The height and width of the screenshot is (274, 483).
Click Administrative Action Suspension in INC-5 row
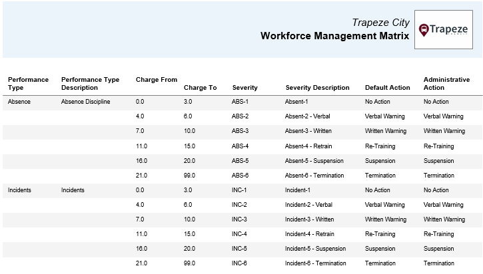tap(438, 249)
